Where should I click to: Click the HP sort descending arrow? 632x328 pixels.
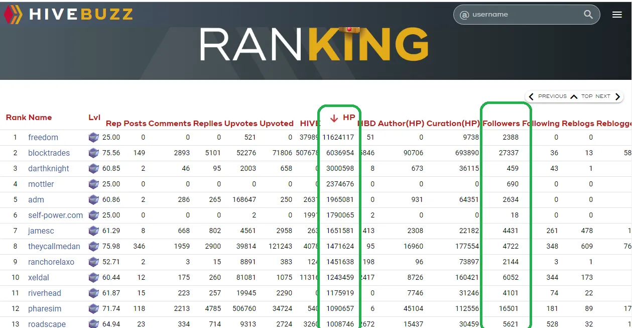(x=334, y=119)
